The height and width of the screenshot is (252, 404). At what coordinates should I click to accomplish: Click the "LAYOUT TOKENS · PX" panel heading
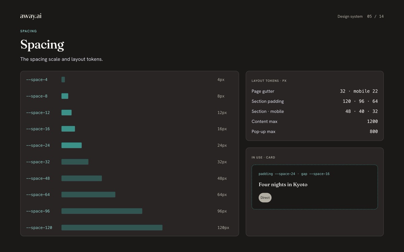pyautogui.click(x=269, y=81)
